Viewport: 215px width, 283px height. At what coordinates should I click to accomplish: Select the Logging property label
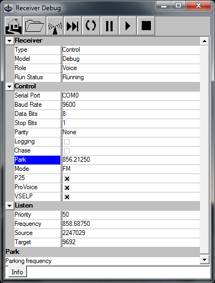[x=25, y=141]
